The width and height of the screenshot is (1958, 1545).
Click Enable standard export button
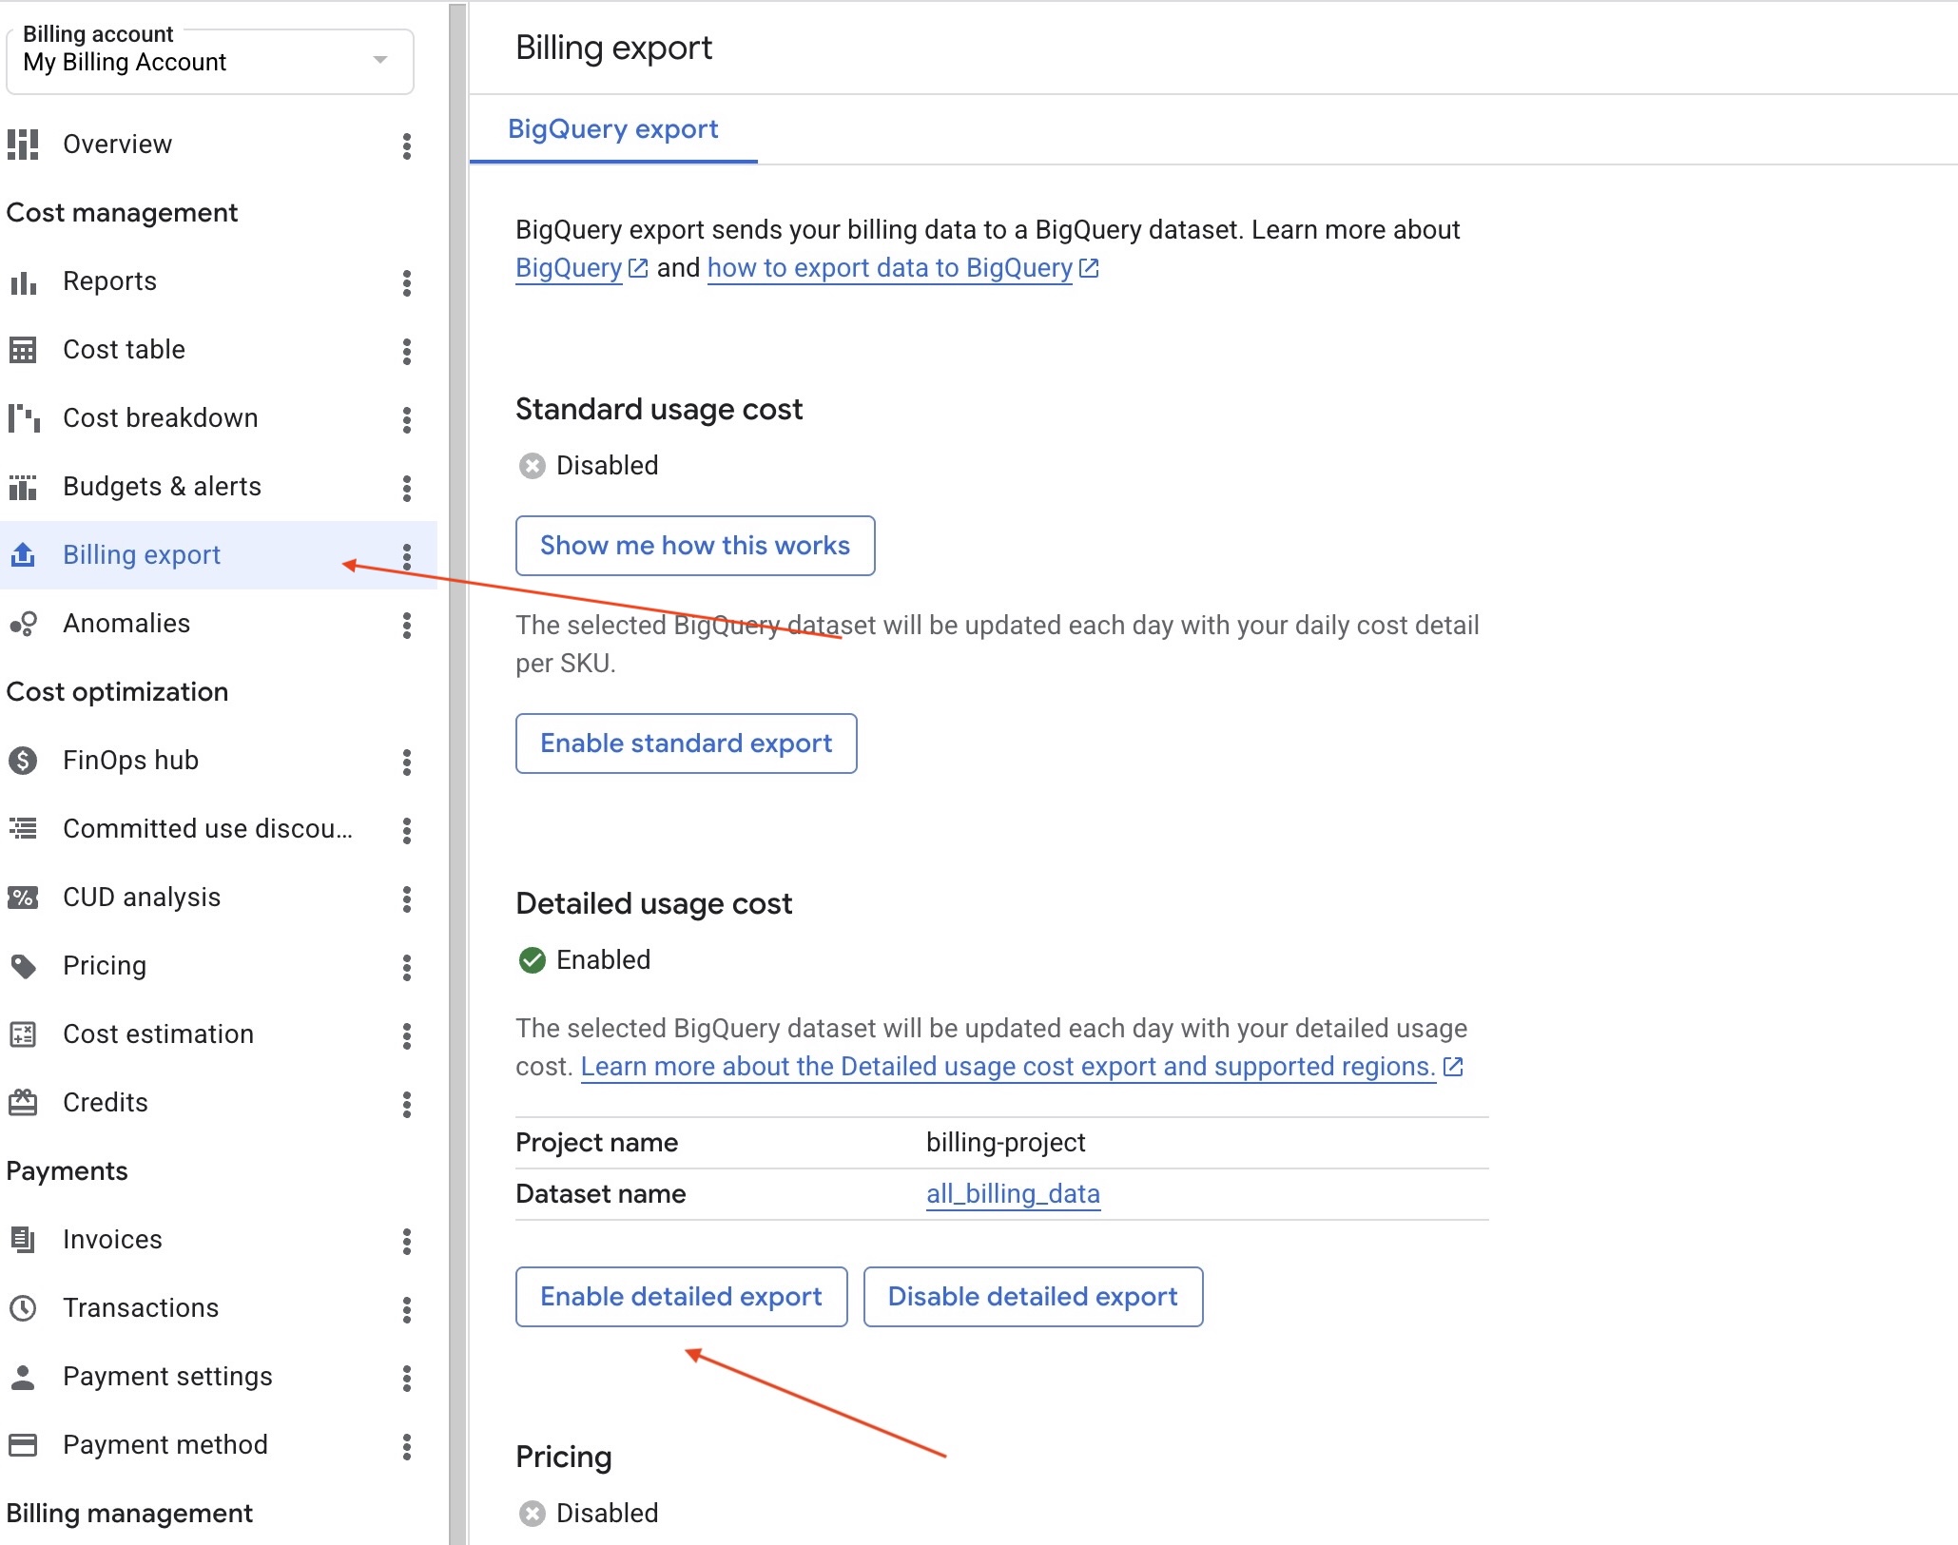tap(686, 744)
